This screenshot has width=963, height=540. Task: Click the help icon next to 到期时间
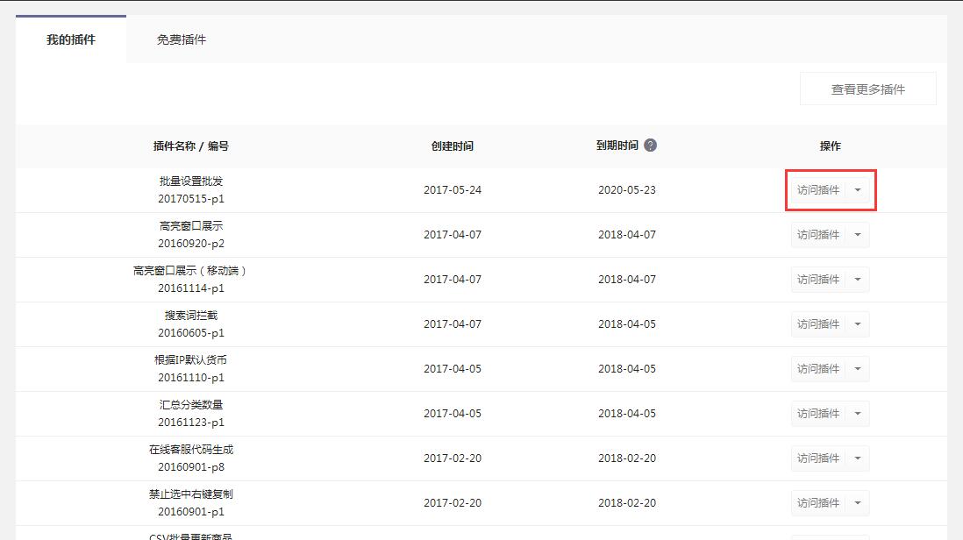pyautogui.click(x=649, y=146)
